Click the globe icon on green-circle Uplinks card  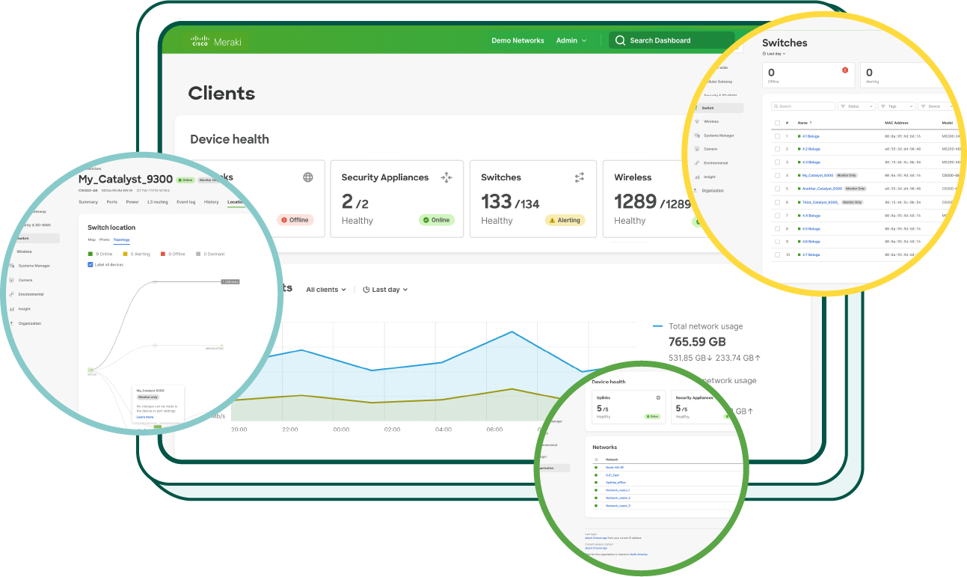(658, 397)
